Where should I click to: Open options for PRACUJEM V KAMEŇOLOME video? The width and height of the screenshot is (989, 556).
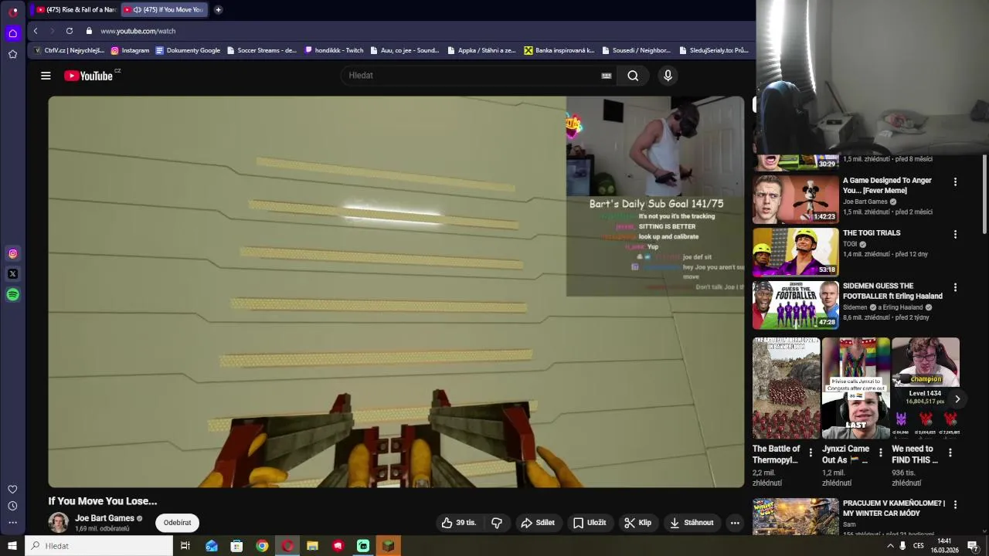click(955, 504)
